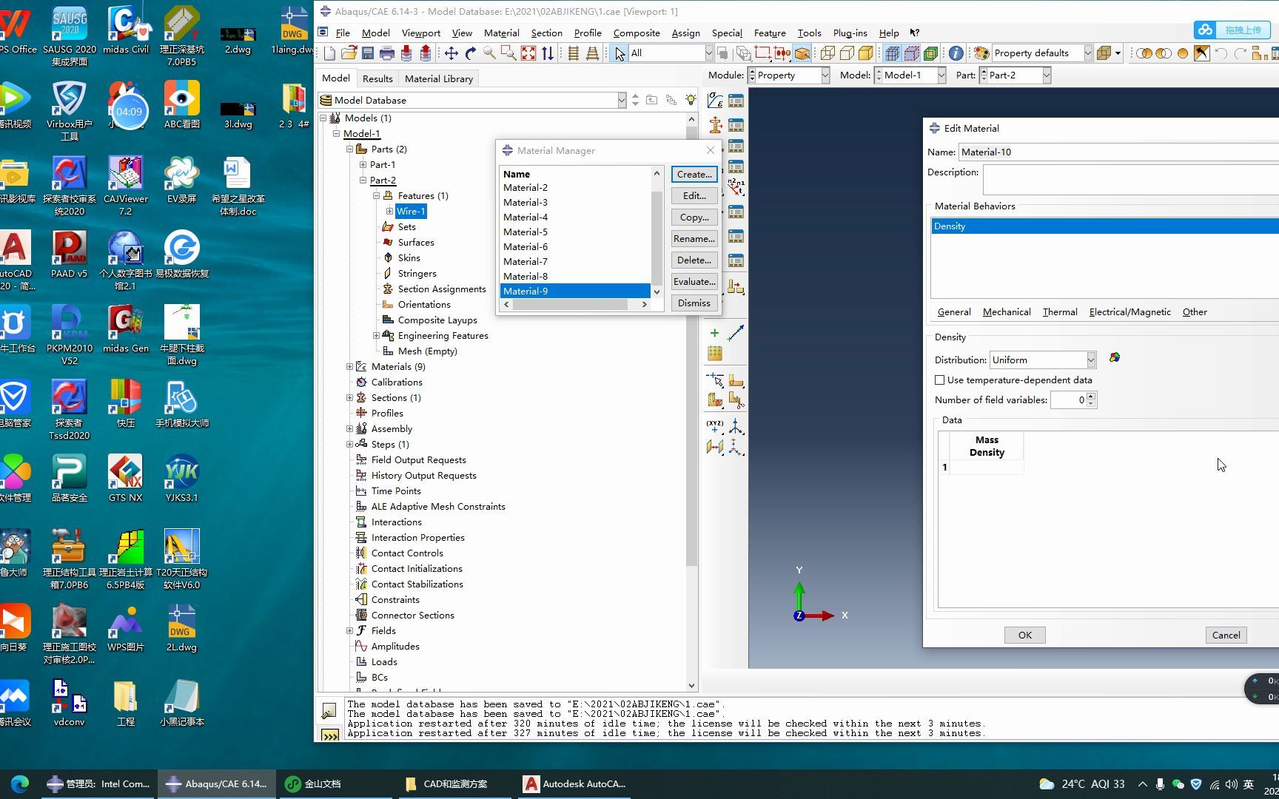Open the Material Manager table icon
1279x799 pixels.
point(736,101)
